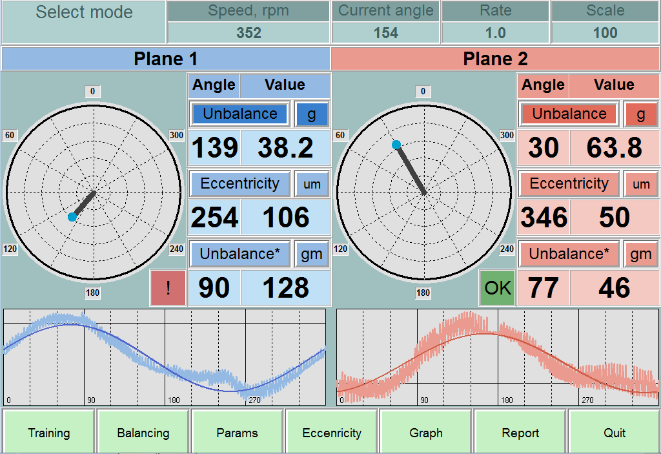This screenshot has width=661, height=454.
Task: Generate the Report
Action: pos(520,433)
